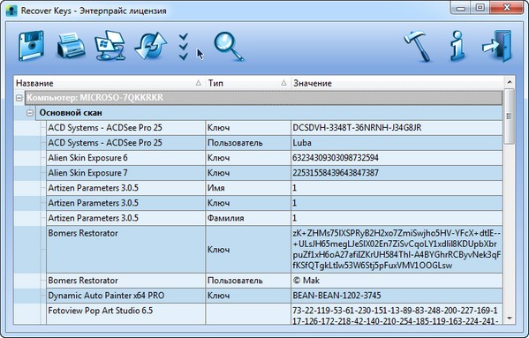
Task: Select Fotoview Pop Art Studio 6.5 row
Action: (258, 314)
